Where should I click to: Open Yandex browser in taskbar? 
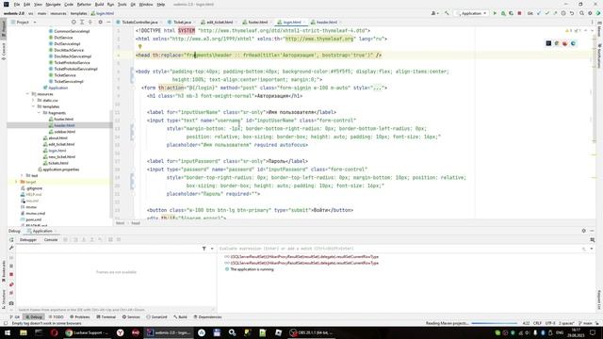tap(121, 332)
